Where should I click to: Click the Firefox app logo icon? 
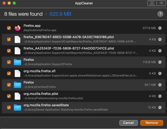[x=18, y=28]
